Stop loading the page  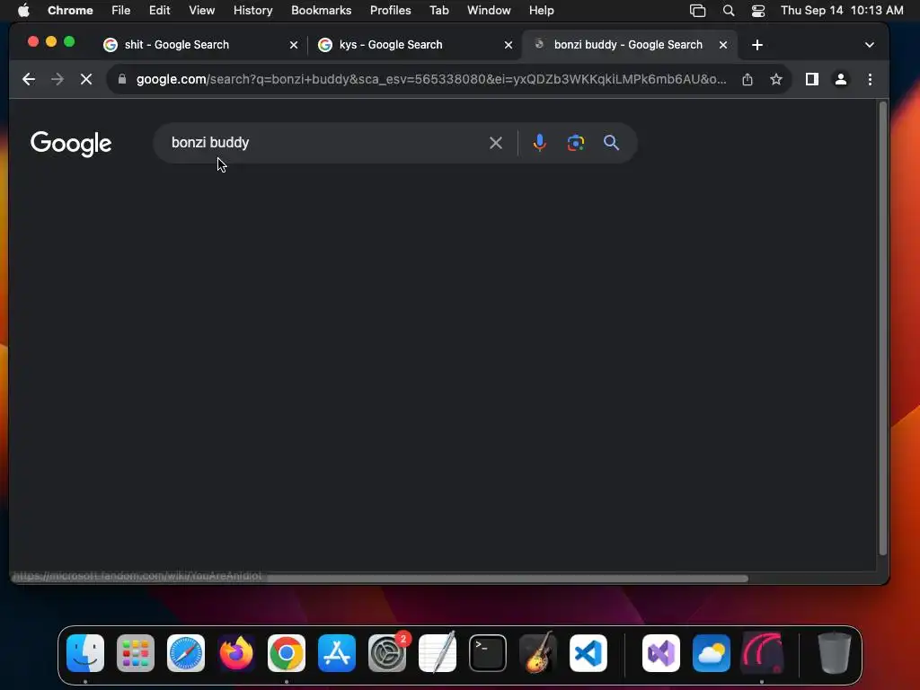click(x=86, y=79)
